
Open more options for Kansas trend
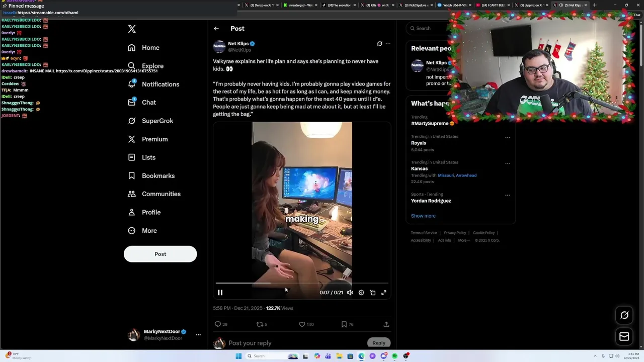tap(507, 163)
